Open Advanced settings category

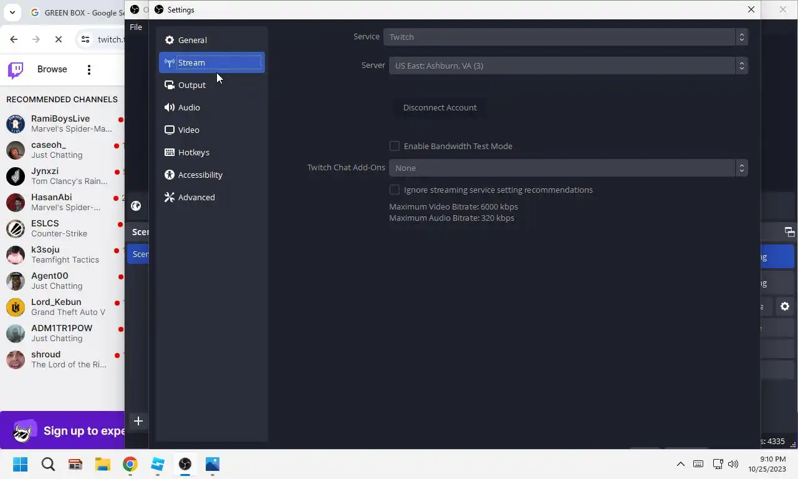tap(212, 197)
